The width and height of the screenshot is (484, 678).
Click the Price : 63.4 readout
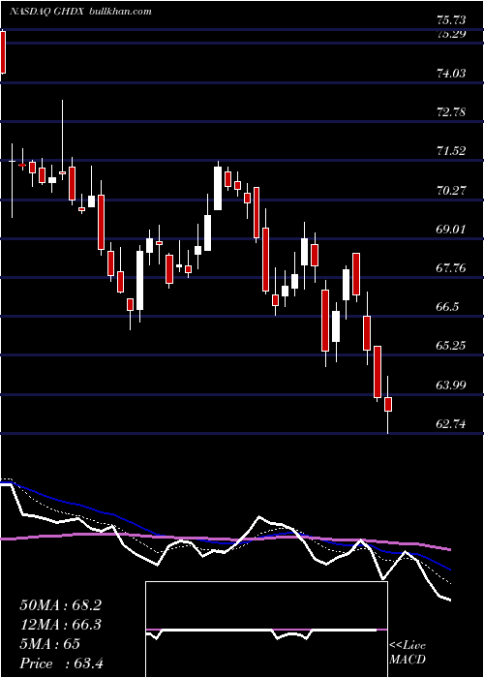[62, 663]
